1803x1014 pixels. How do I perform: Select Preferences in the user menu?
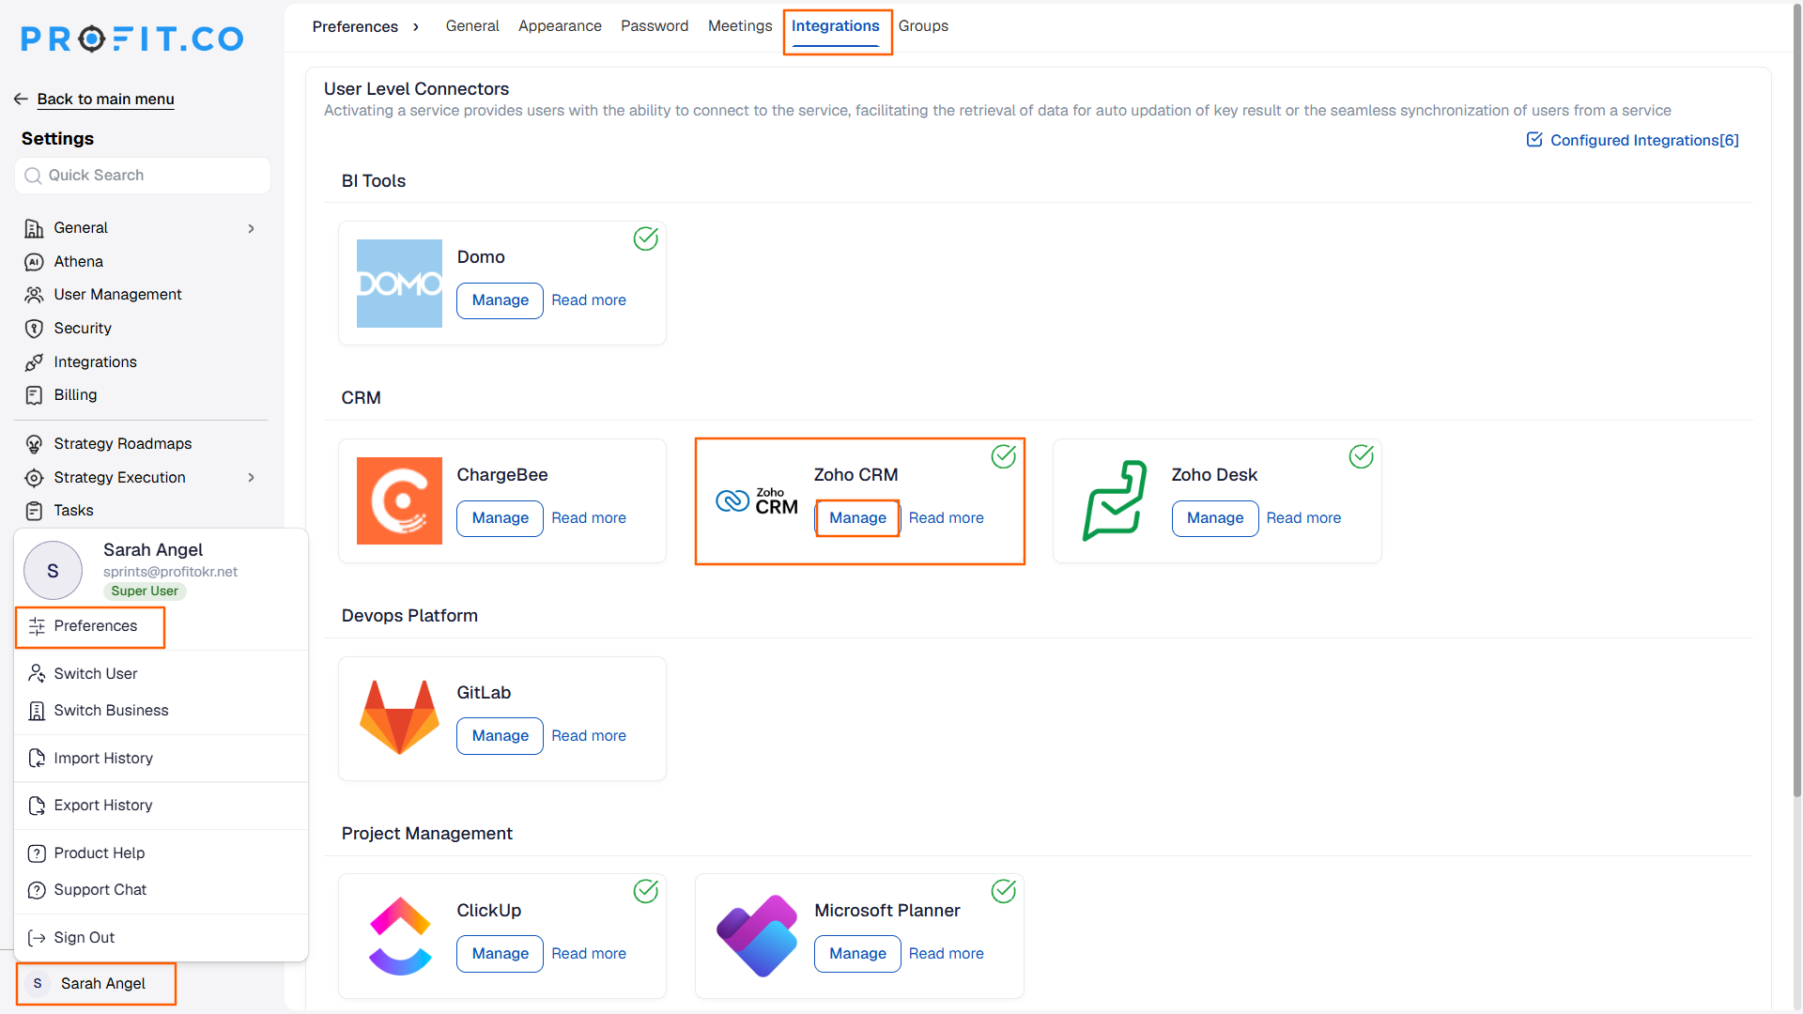click(x=90, y=626)
